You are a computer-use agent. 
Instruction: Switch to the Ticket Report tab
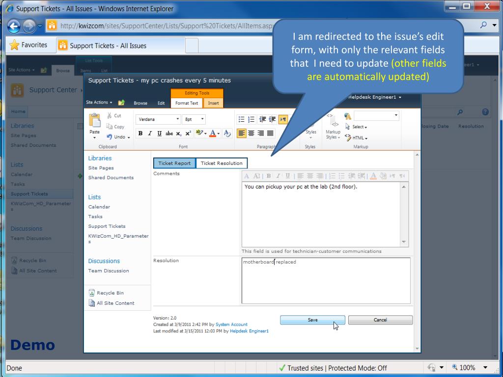[x=174, y=163]
